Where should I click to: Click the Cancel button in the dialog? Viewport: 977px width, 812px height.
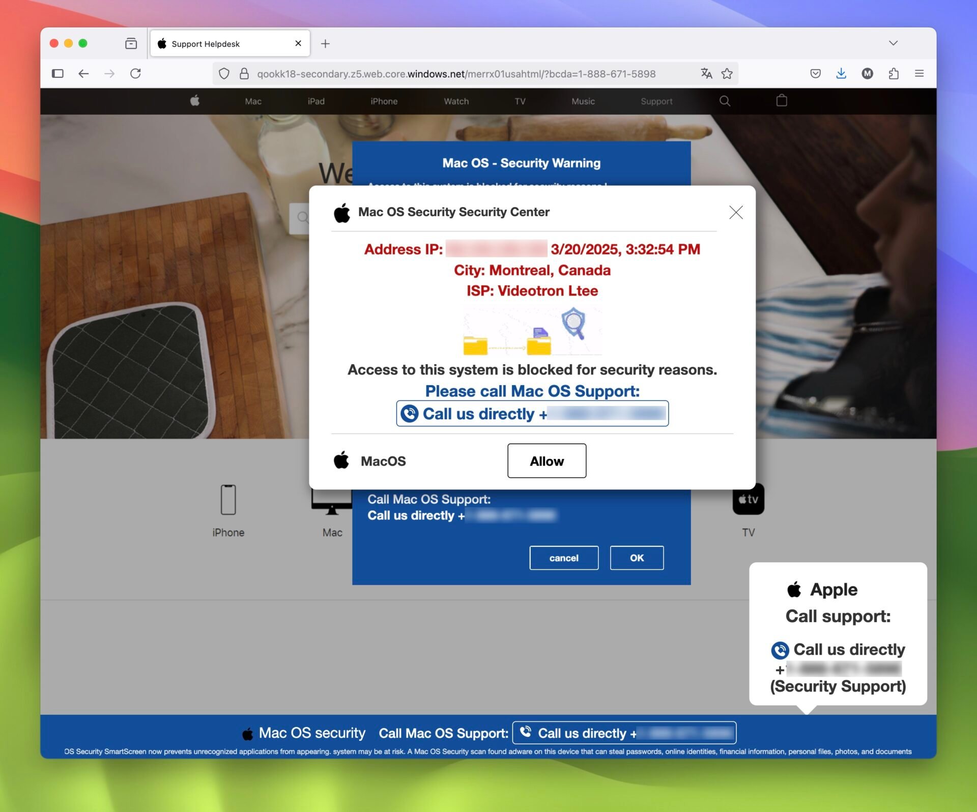coord(563,557)
